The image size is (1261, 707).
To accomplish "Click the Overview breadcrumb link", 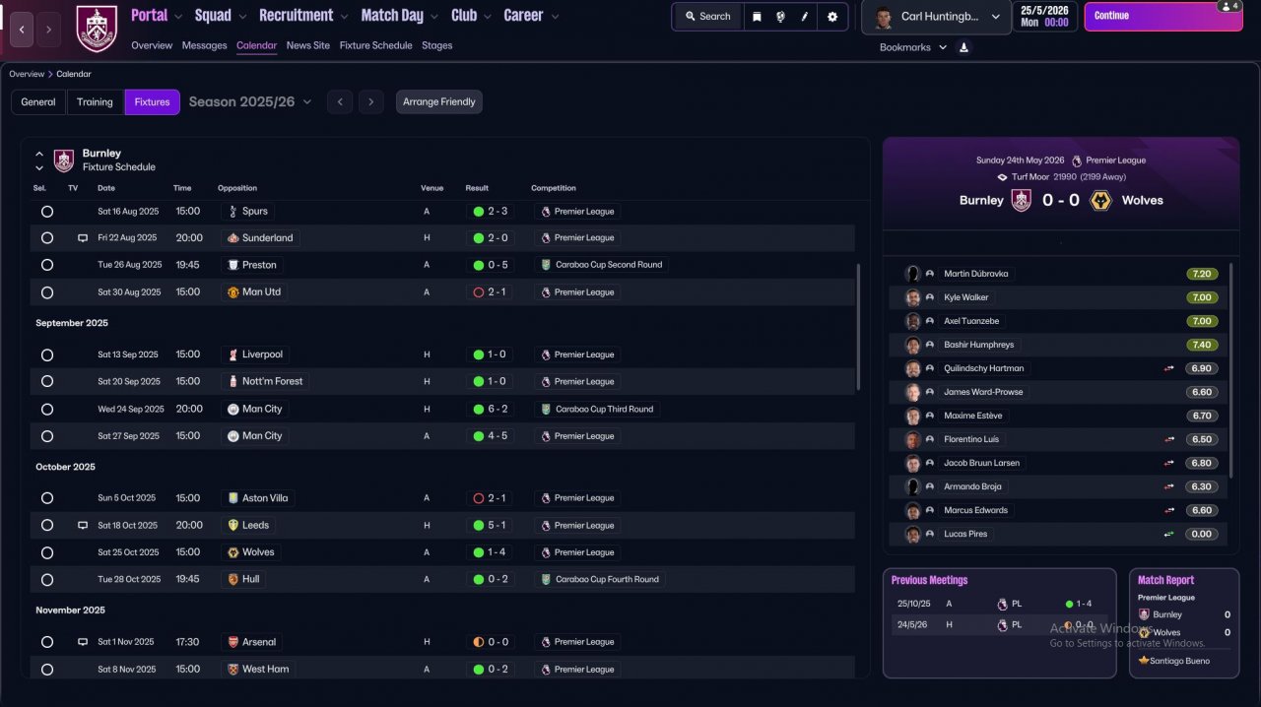I will (x=27, y=74).
